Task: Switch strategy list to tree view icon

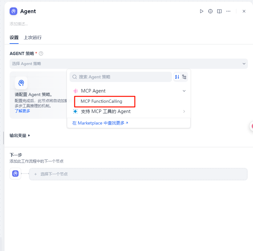Action: point(184,77)
